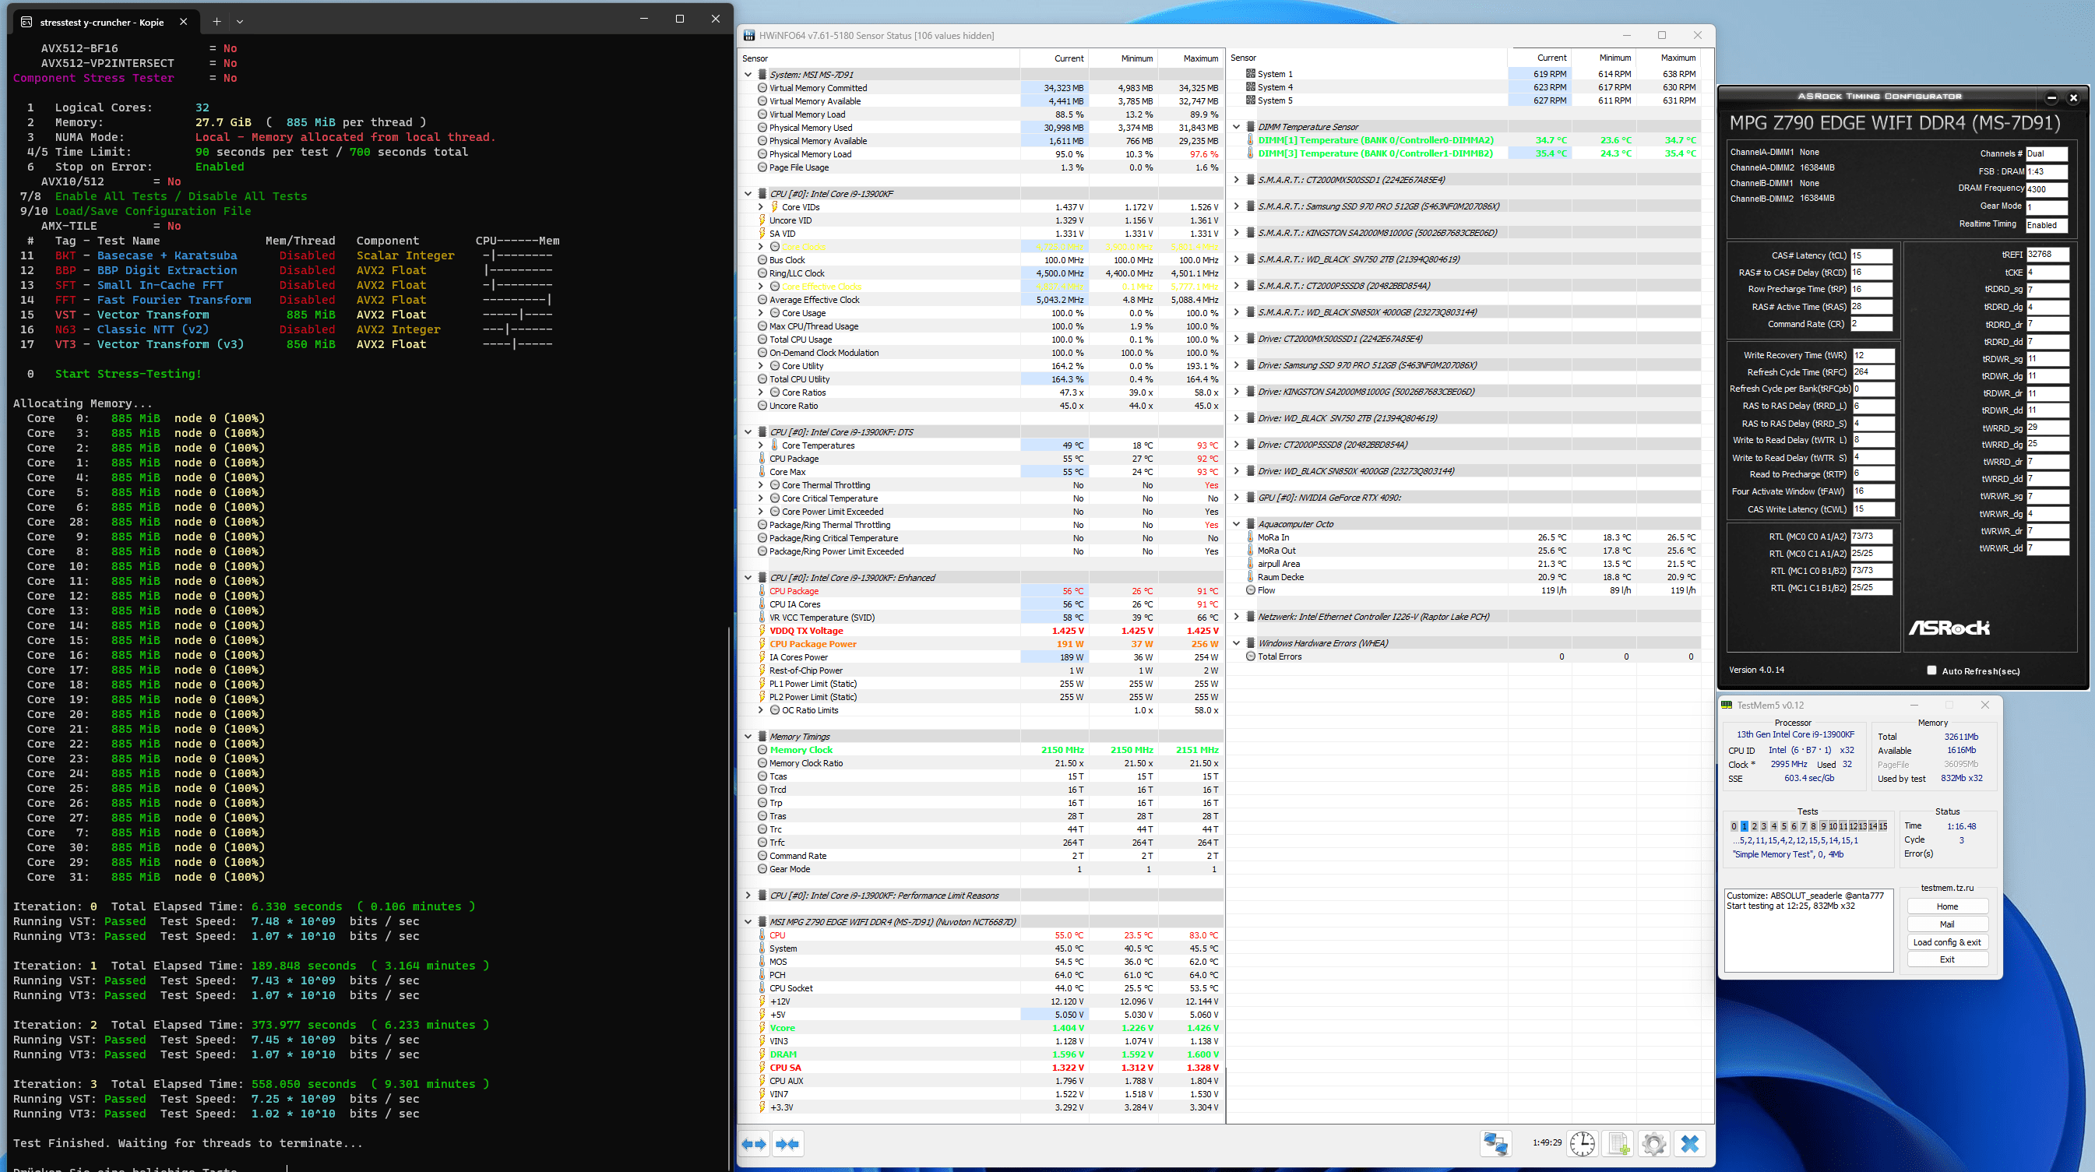The height and width of the screenshot is (1172, 2095).
Task: Click the left pane Current column header
Action: (x=1054, y=58)
